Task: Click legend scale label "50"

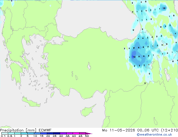Action: pos(87,136)
